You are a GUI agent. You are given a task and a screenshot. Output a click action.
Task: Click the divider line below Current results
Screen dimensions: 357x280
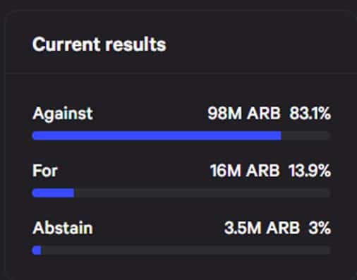(181, 73)
